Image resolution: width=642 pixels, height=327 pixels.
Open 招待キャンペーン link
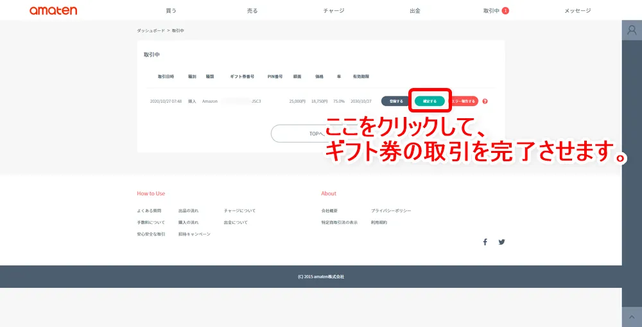(x=194, y=234)
